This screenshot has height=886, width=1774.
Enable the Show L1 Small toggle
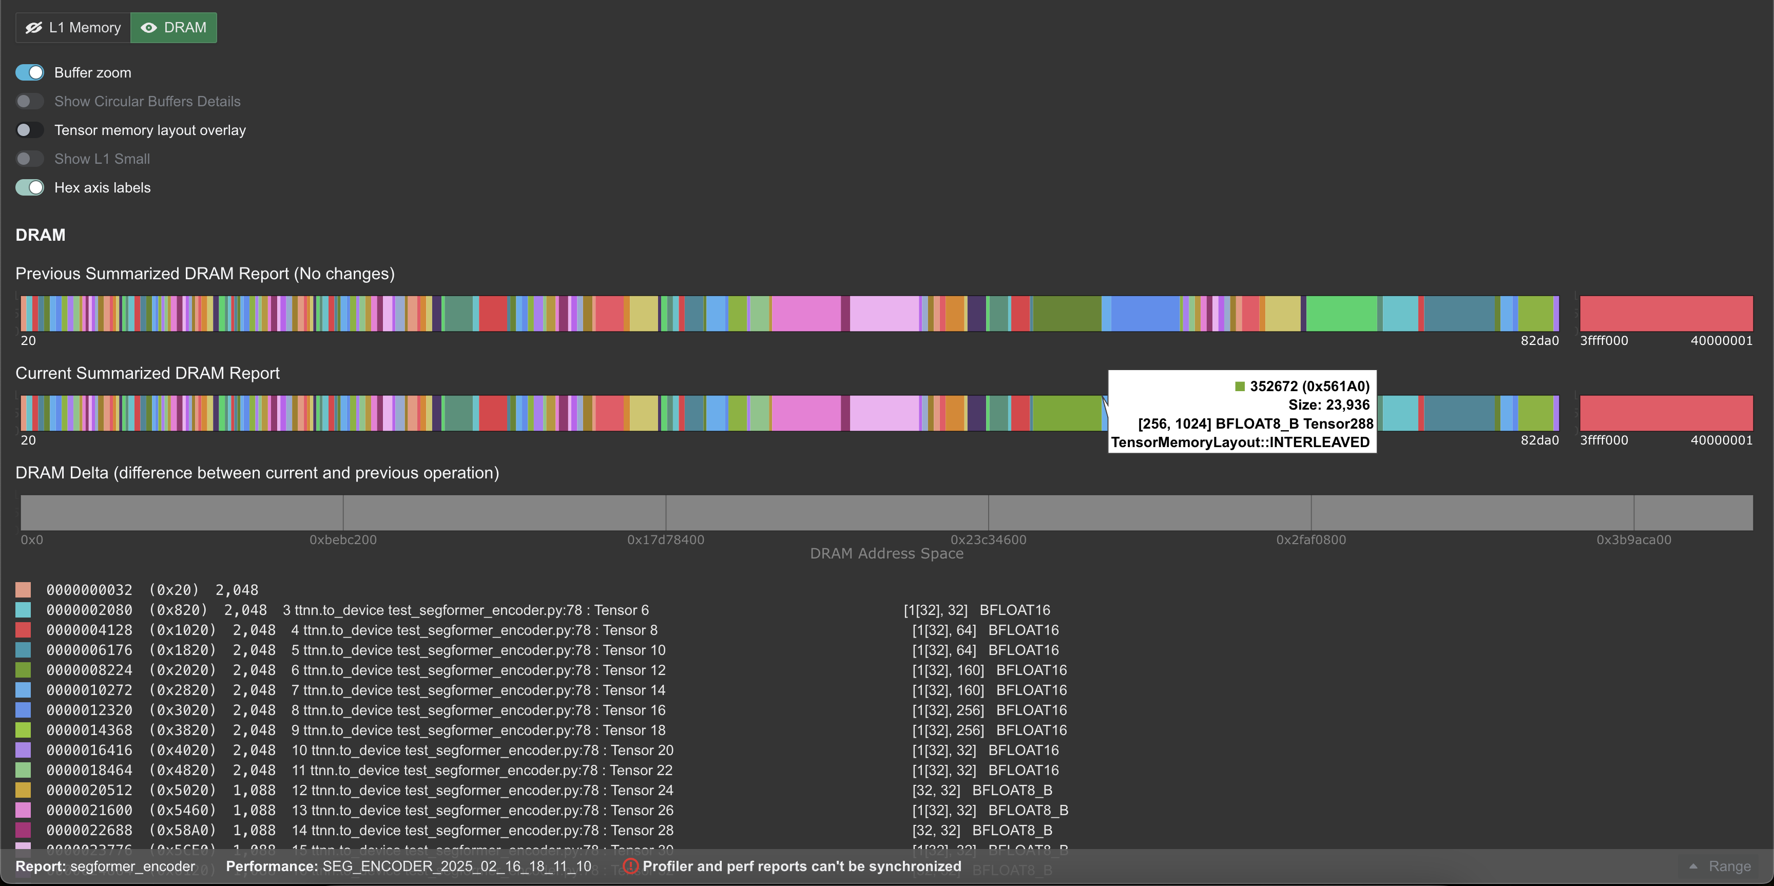30,158
